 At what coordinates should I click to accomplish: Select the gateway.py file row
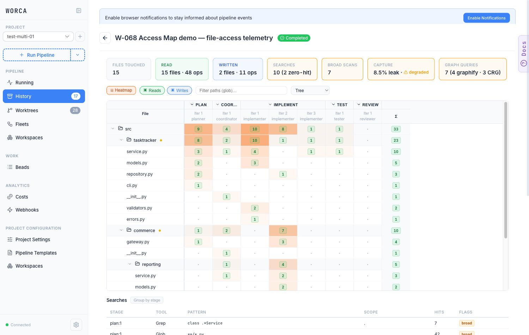(x=258, y=242)
